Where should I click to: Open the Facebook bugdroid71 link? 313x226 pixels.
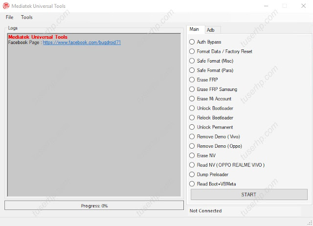(82, 43)
